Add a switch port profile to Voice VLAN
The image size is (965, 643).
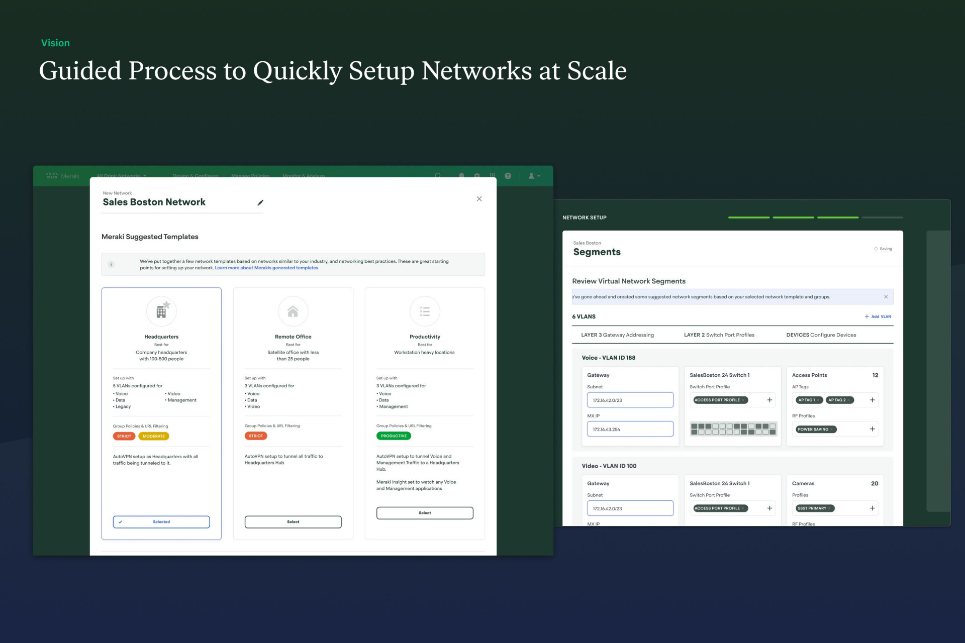point(769,400)
